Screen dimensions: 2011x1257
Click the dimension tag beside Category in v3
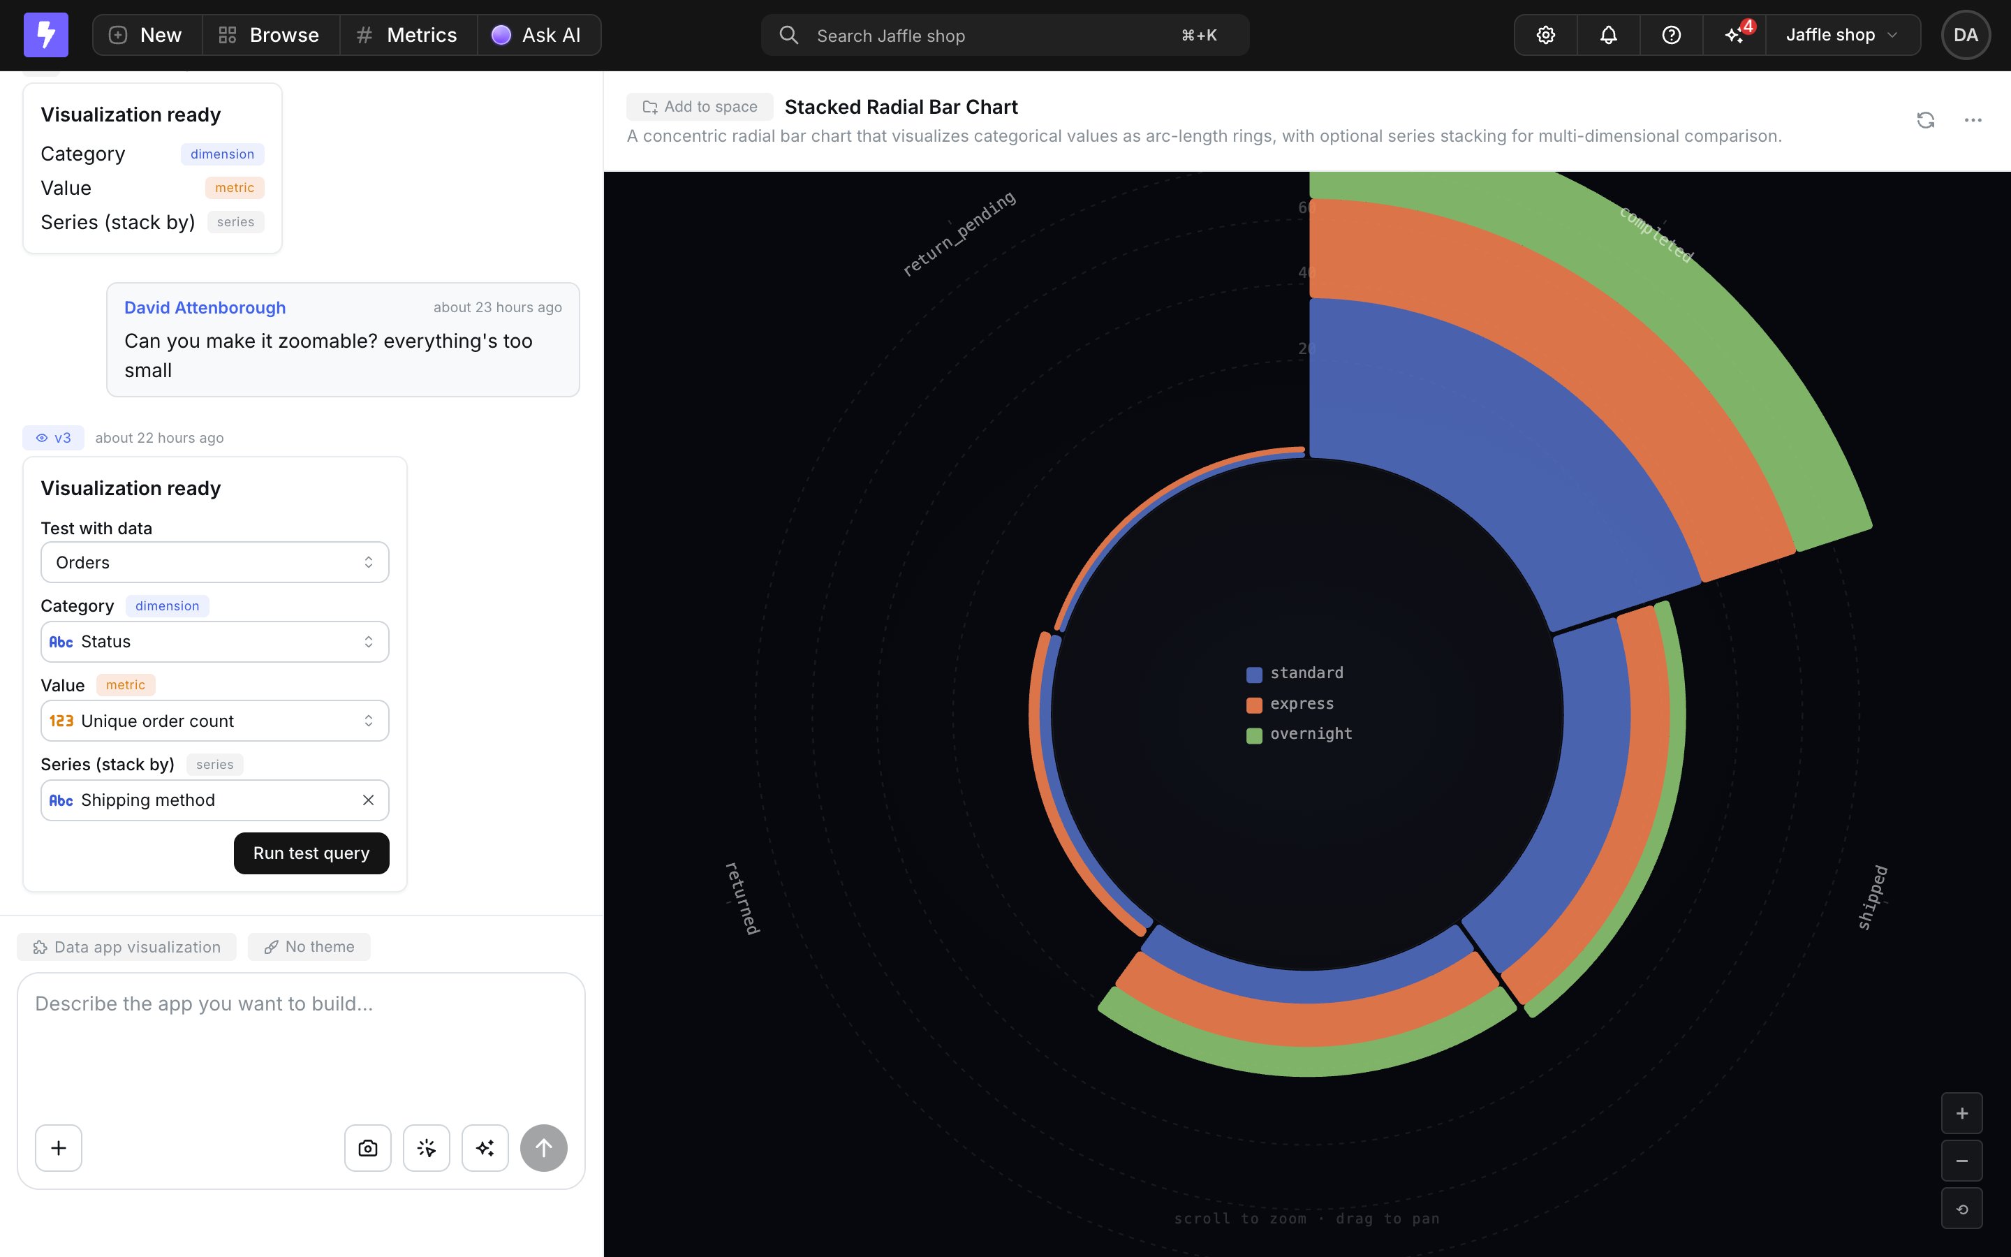167,606
